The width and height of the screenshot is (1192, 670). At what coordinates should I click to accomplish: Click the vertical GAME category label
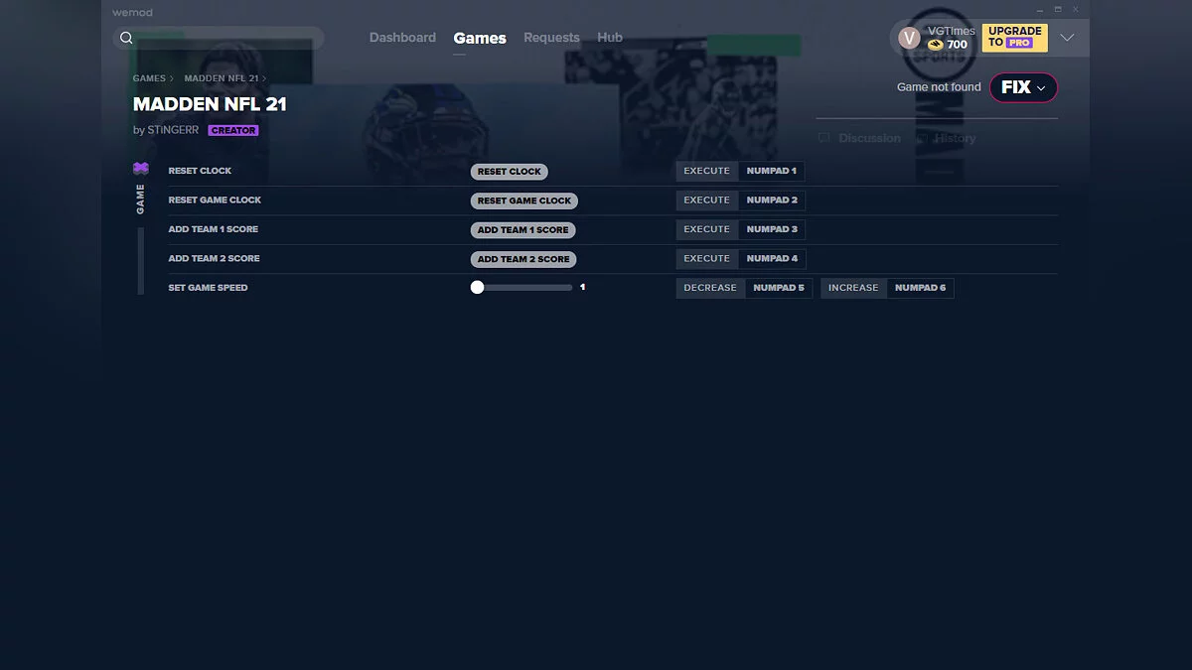[x=140, y=199]
